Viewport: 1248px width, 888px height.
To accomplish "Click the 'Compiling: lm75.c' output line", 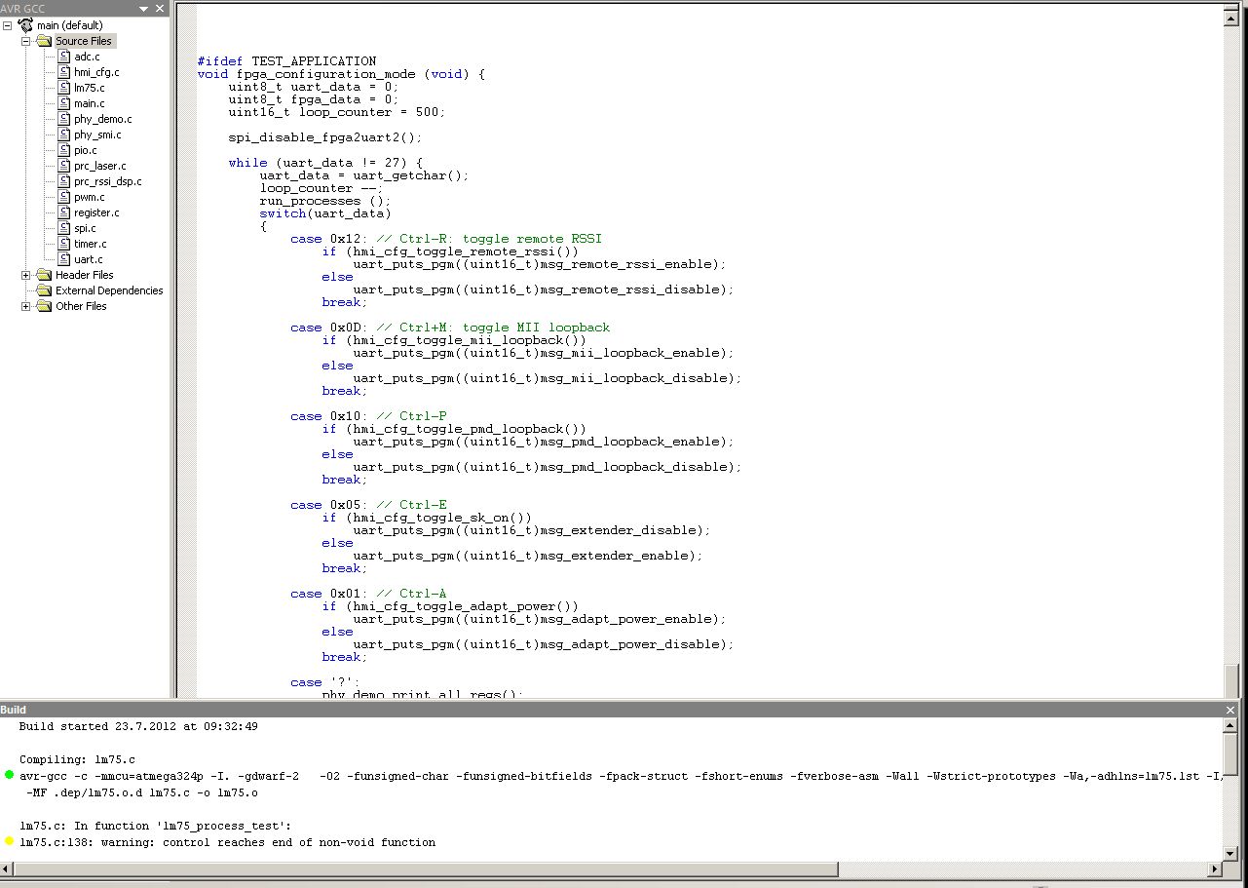I will point(77,759).
